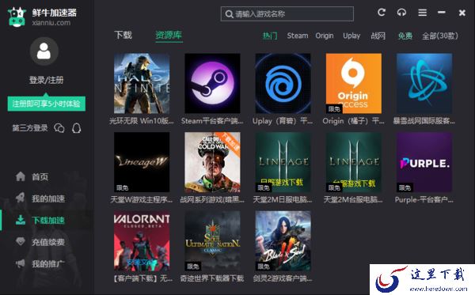Image resolution: width=475 pixels, height=295 pixels.
Task: Click the 暴雪战网国际服客 title text
Action: [x=424, y=121]
